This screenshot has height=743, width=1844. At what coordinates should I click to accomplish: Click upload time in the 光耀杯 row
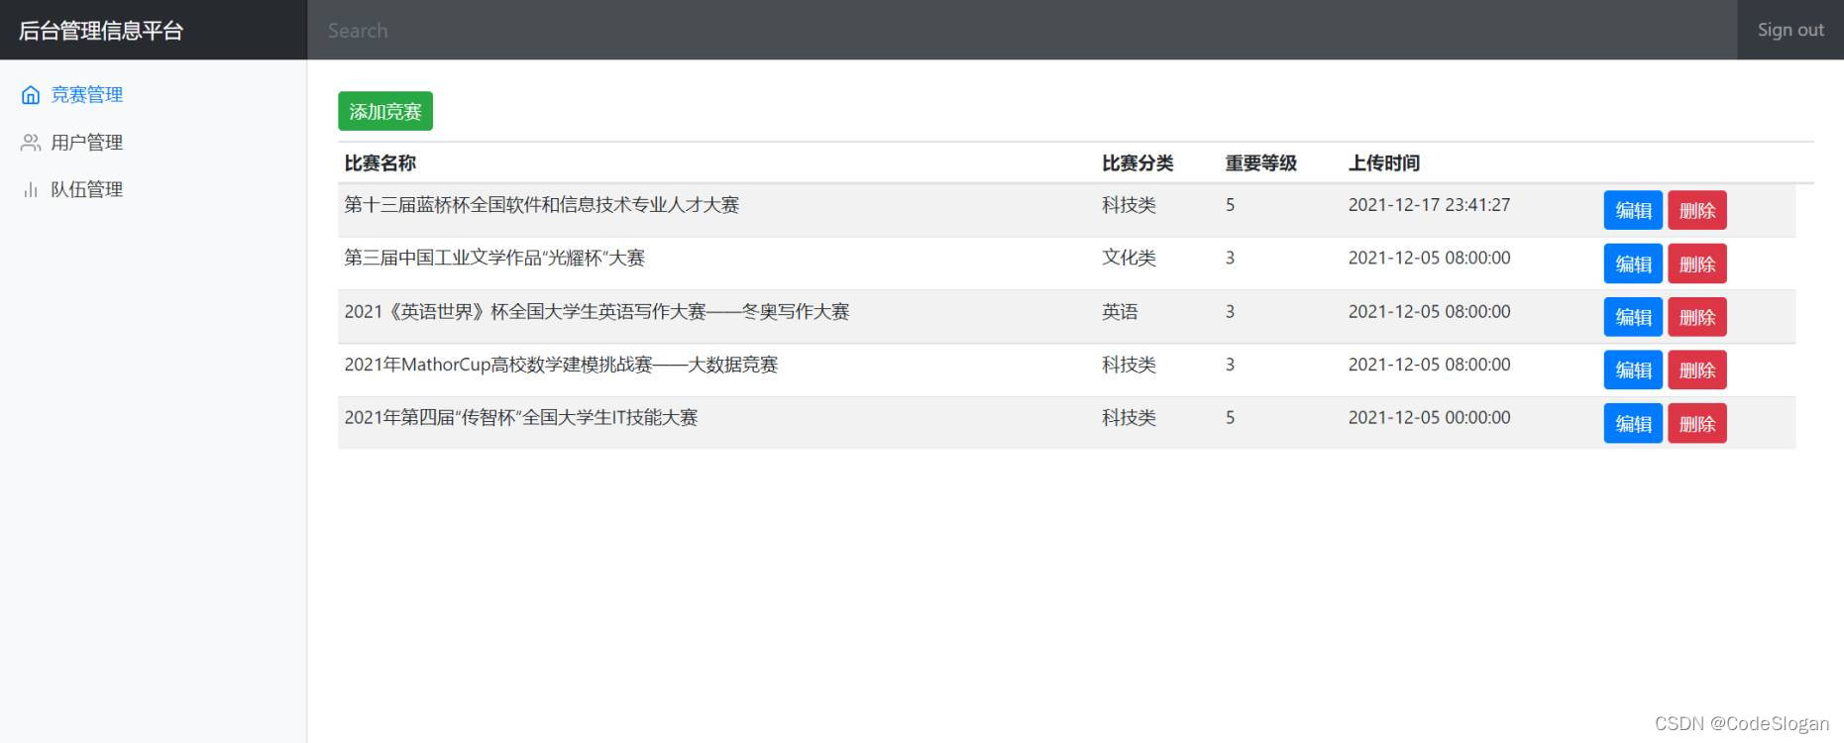point(1429,259)
